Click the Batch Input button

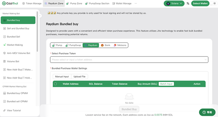click(x=166, y=84)
